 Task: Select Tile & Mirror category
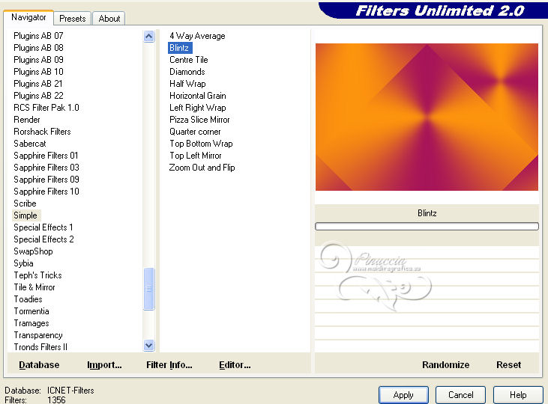pyautogui.click(x=34, y=287)
